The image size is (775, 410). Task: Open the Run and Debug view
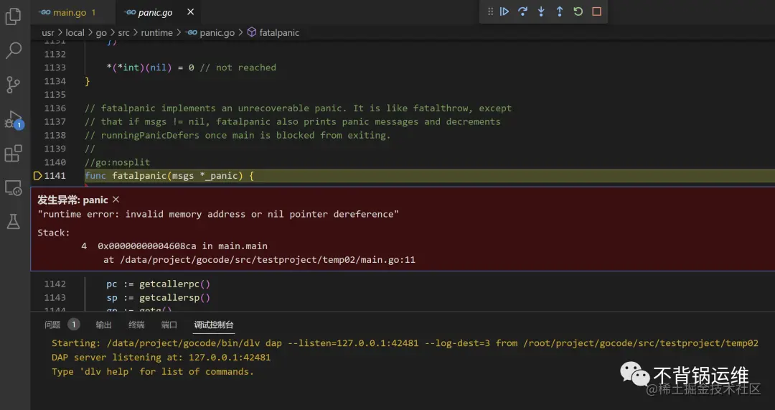coord(13,118)
